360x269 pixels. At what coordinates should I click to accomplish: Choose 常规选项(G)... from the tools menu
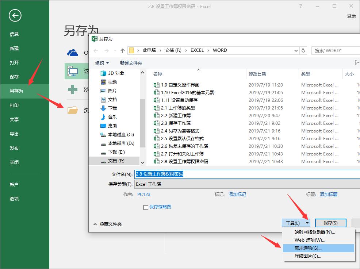(x=308, y=248)
